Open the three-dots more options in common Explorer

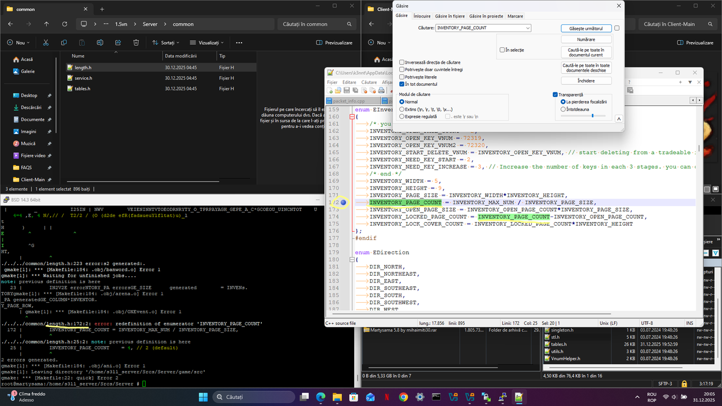(239, 43)
